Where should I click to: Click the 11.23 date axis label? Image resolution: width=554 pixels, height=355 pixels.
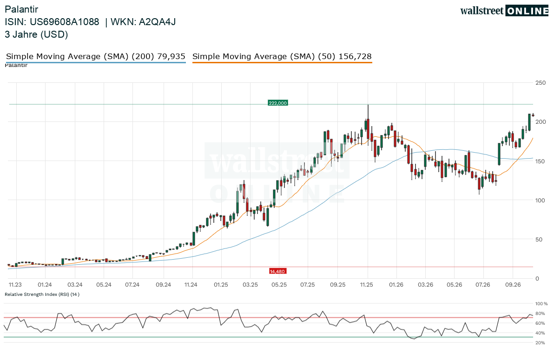(x=15, y=285)
